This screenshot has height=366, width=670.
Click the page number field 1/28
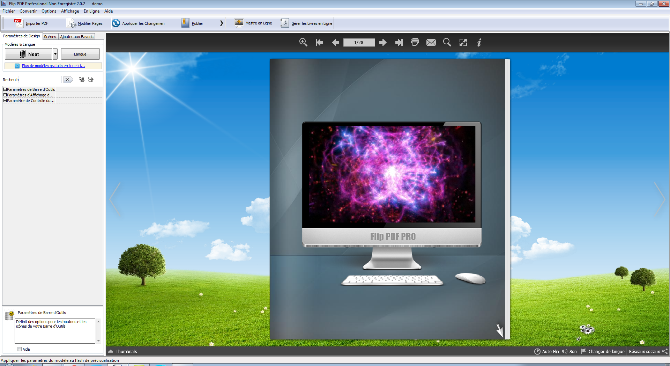tap(359, 42)
